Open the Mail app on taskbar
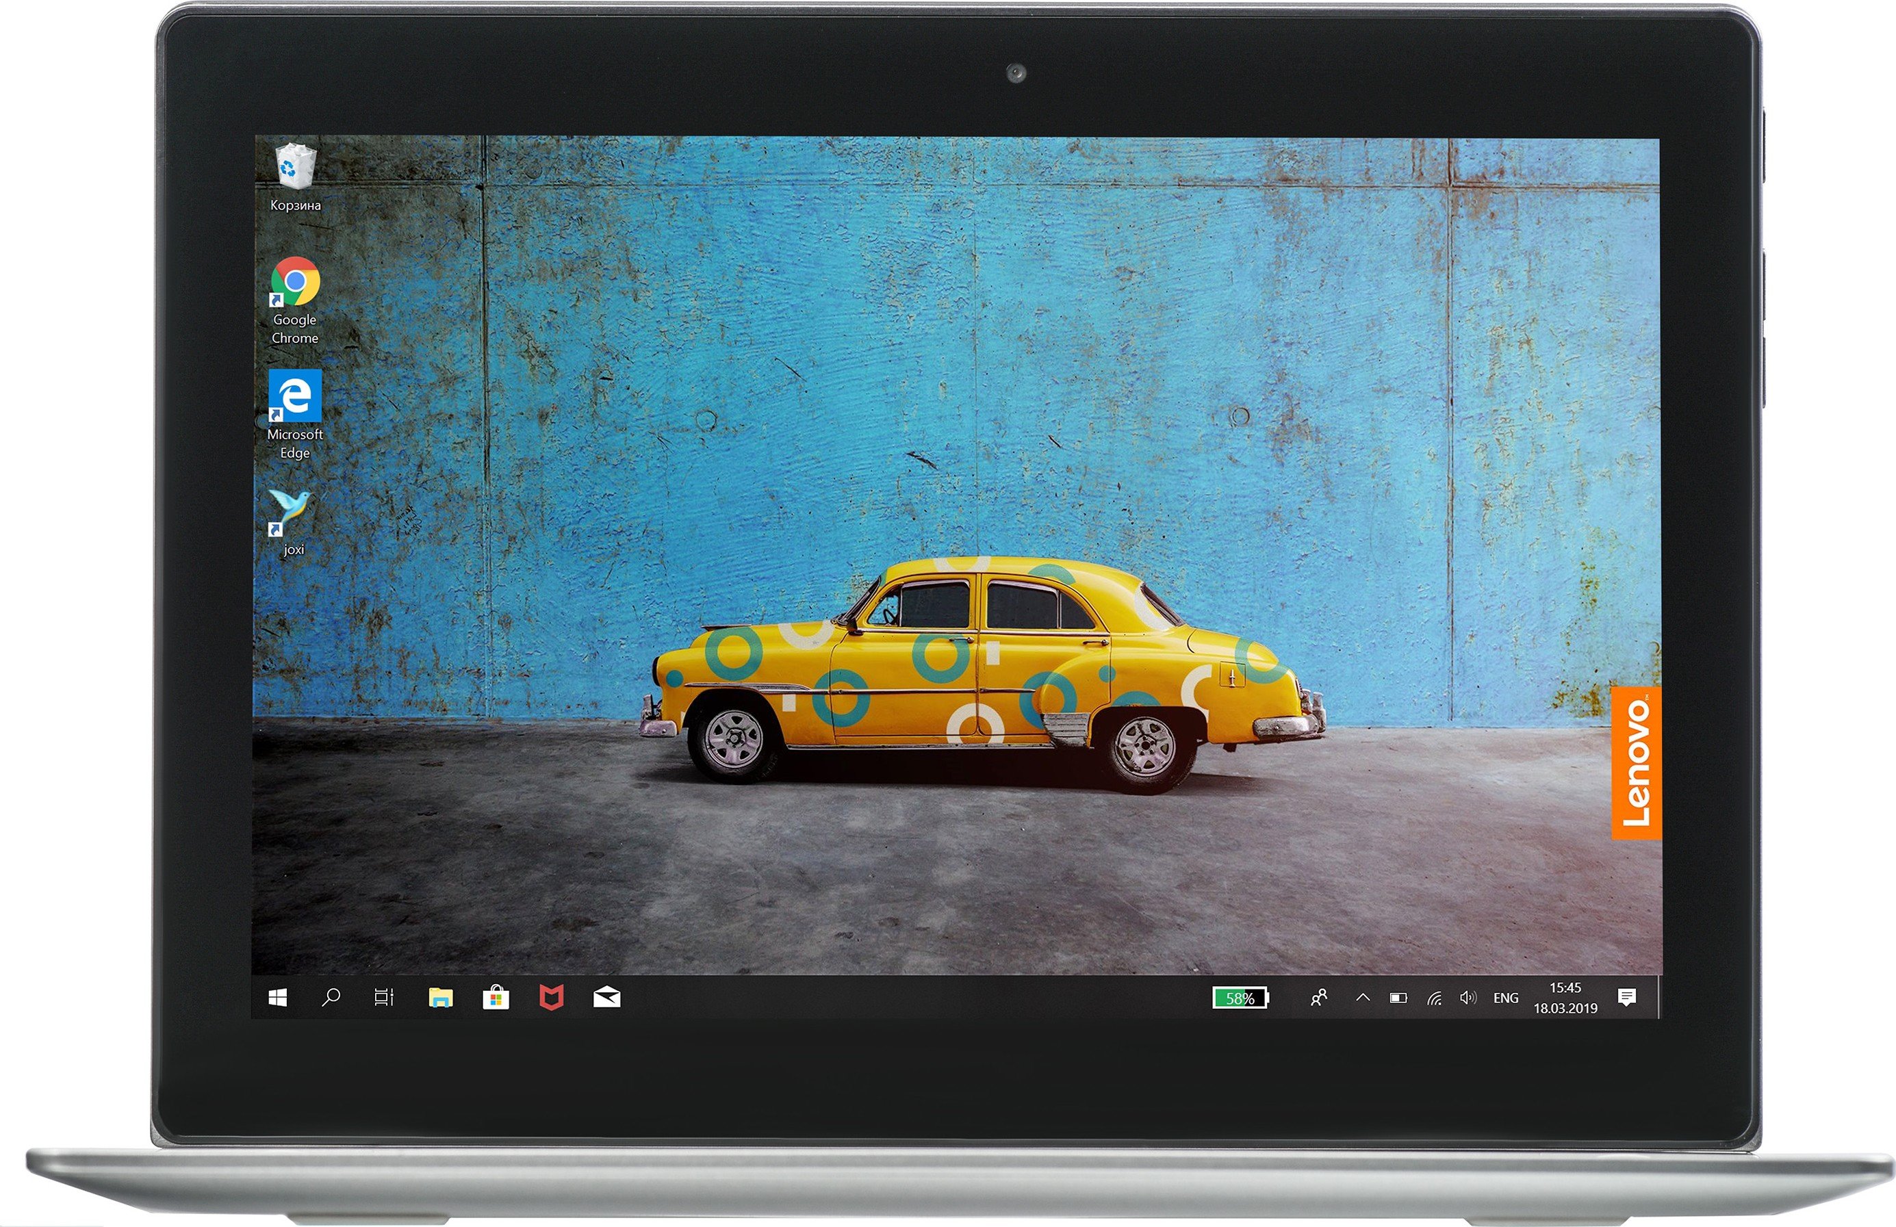The image size is (1896, 1227). click(x=606, y=998)
